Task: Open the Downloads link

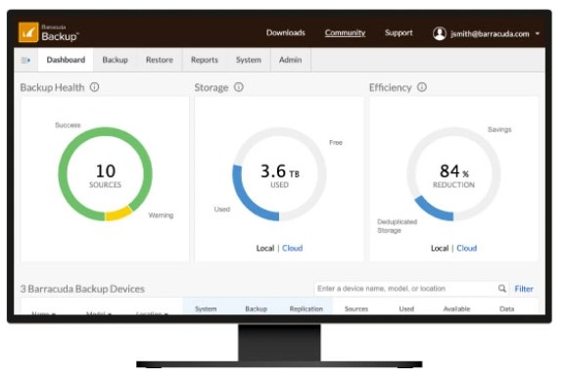Action: point(286,33)
